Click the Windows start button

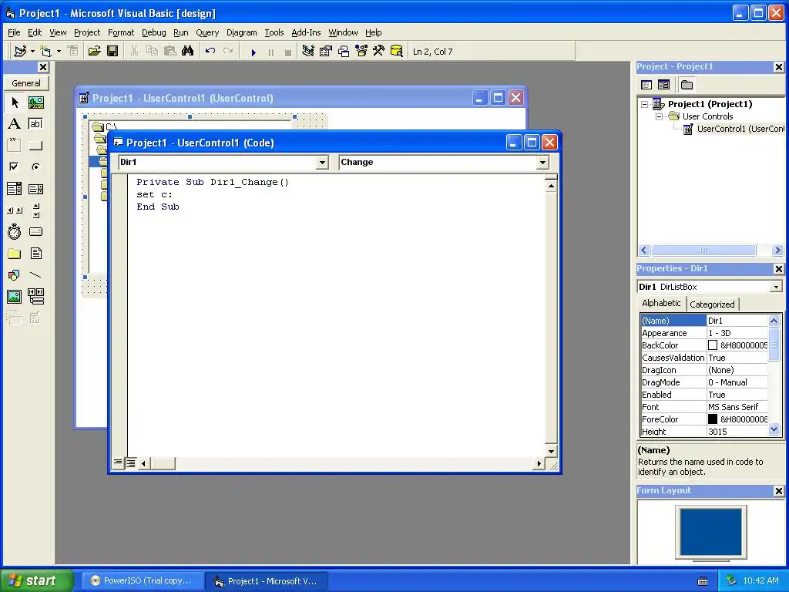pyautogui.click(x=37, y=580)
